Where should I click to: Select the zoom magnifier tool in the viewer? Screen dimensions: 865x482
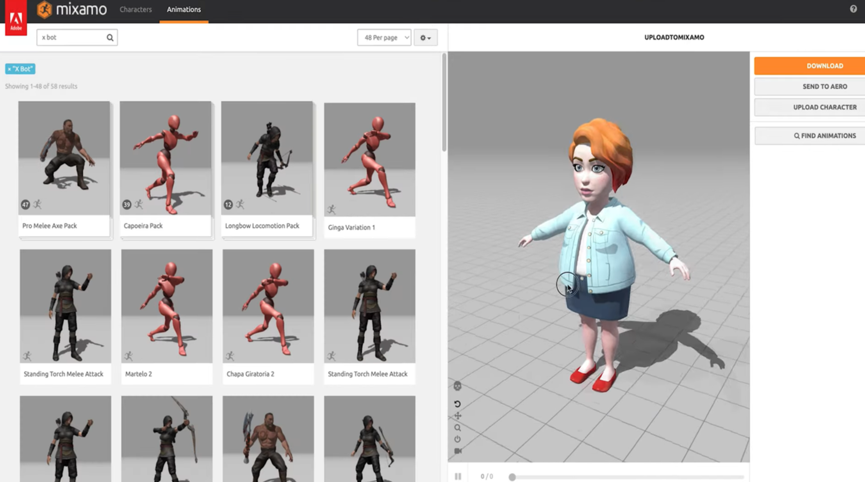457,427
